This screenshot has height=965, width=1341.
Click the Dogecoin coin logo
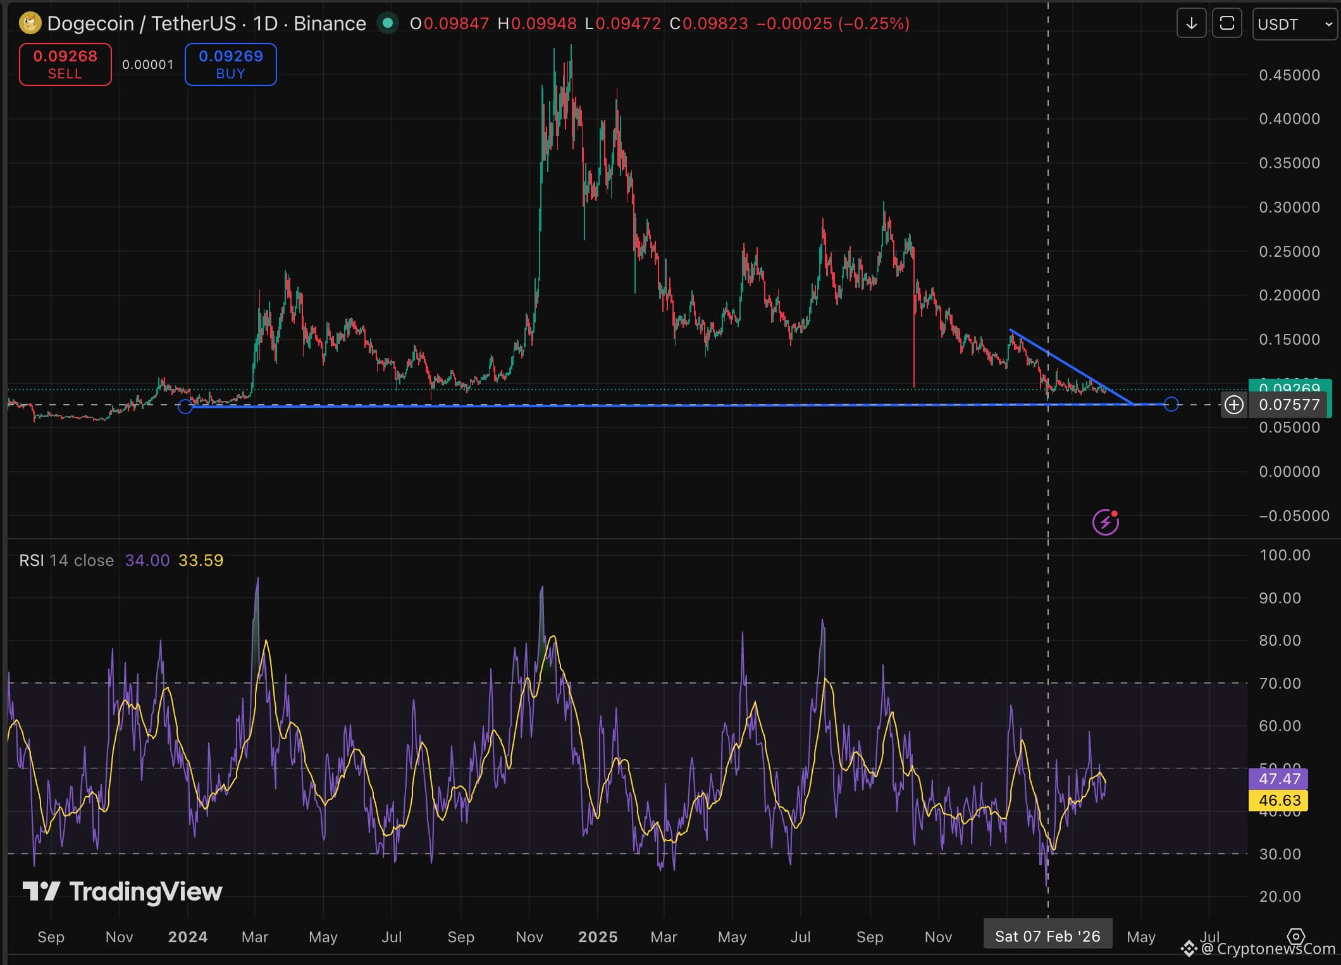click(30, 23)
